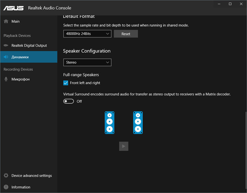This screenshot has height=193, width=247.
Task: Maximize the Realtek Audio Console window
Action: click(230, 4)
